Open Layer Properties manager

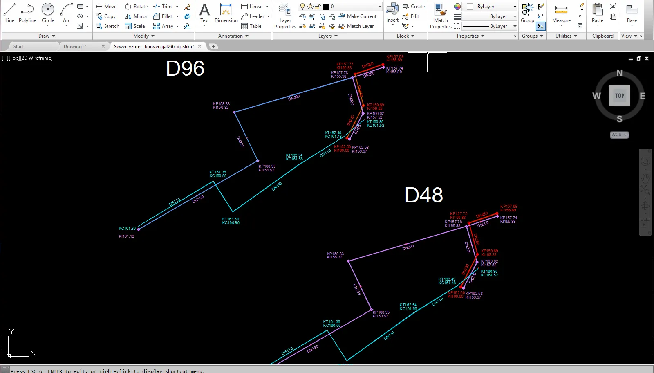click(x=285, y=16)
